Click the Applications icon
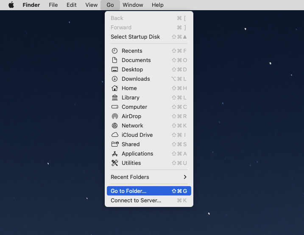Viewport: 304px width, 235px height. (114, 153)
